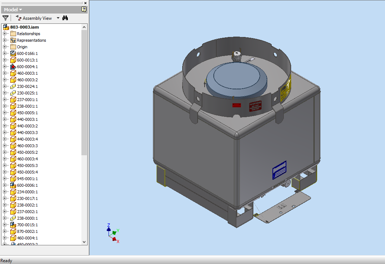Click the sketch icon next to 600-0166:1
Image resolution: width=385 pixels, height=264 pixels.
click(12, 53)
